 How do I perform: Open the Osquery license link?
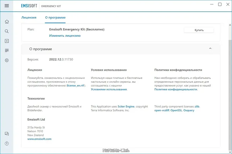(189, 110)
